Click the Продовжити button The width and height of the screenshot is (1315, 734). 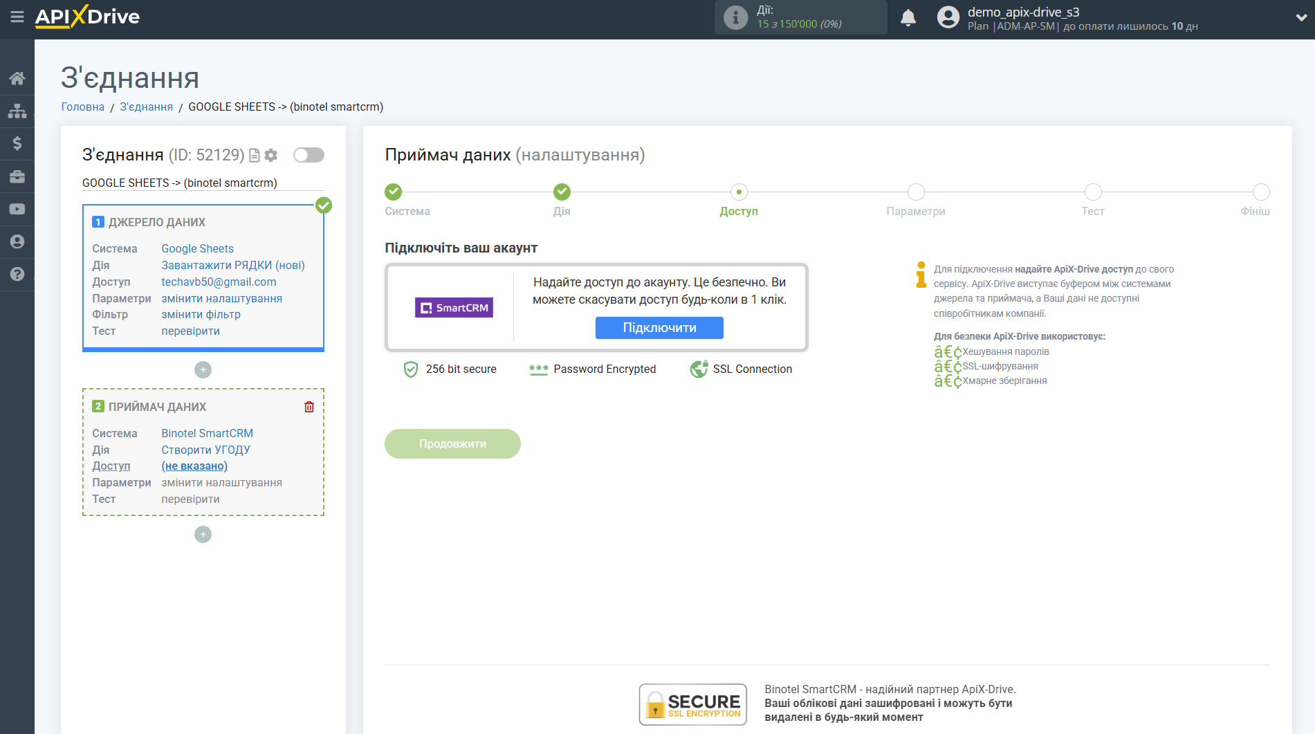coord(452,443)
